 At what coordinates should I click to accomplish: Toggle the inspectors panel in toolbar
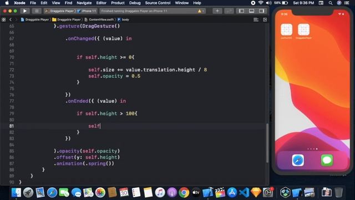click(x=261, y=11)
